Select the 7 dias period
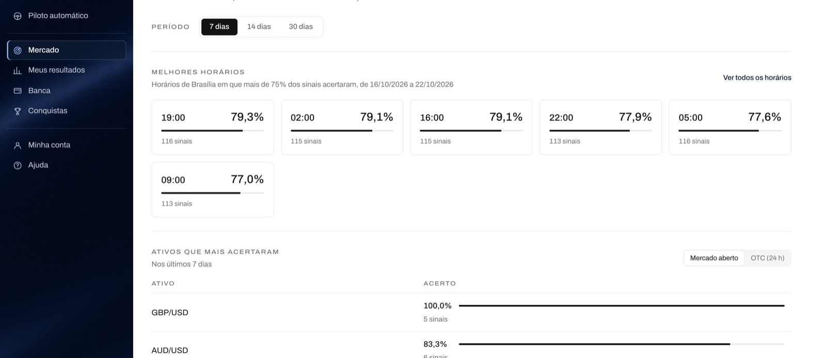Image resolution: width=826 pixels, height=358 pixels. (219, 27)
